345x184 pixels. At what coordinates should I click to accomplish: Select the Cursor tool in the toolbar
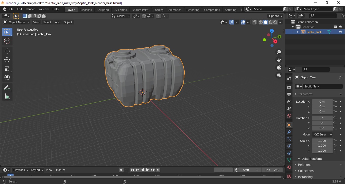(x=7, y=41)
